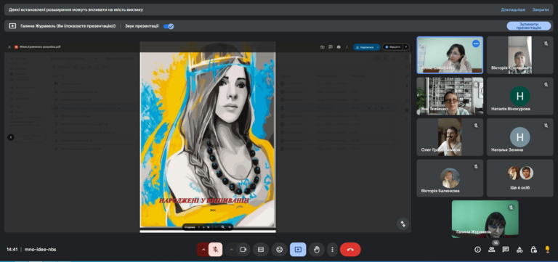This screenshot has width=558, height=262.
Task: Select Наталія Вінокурова's avatar tile
Action: 520,96
